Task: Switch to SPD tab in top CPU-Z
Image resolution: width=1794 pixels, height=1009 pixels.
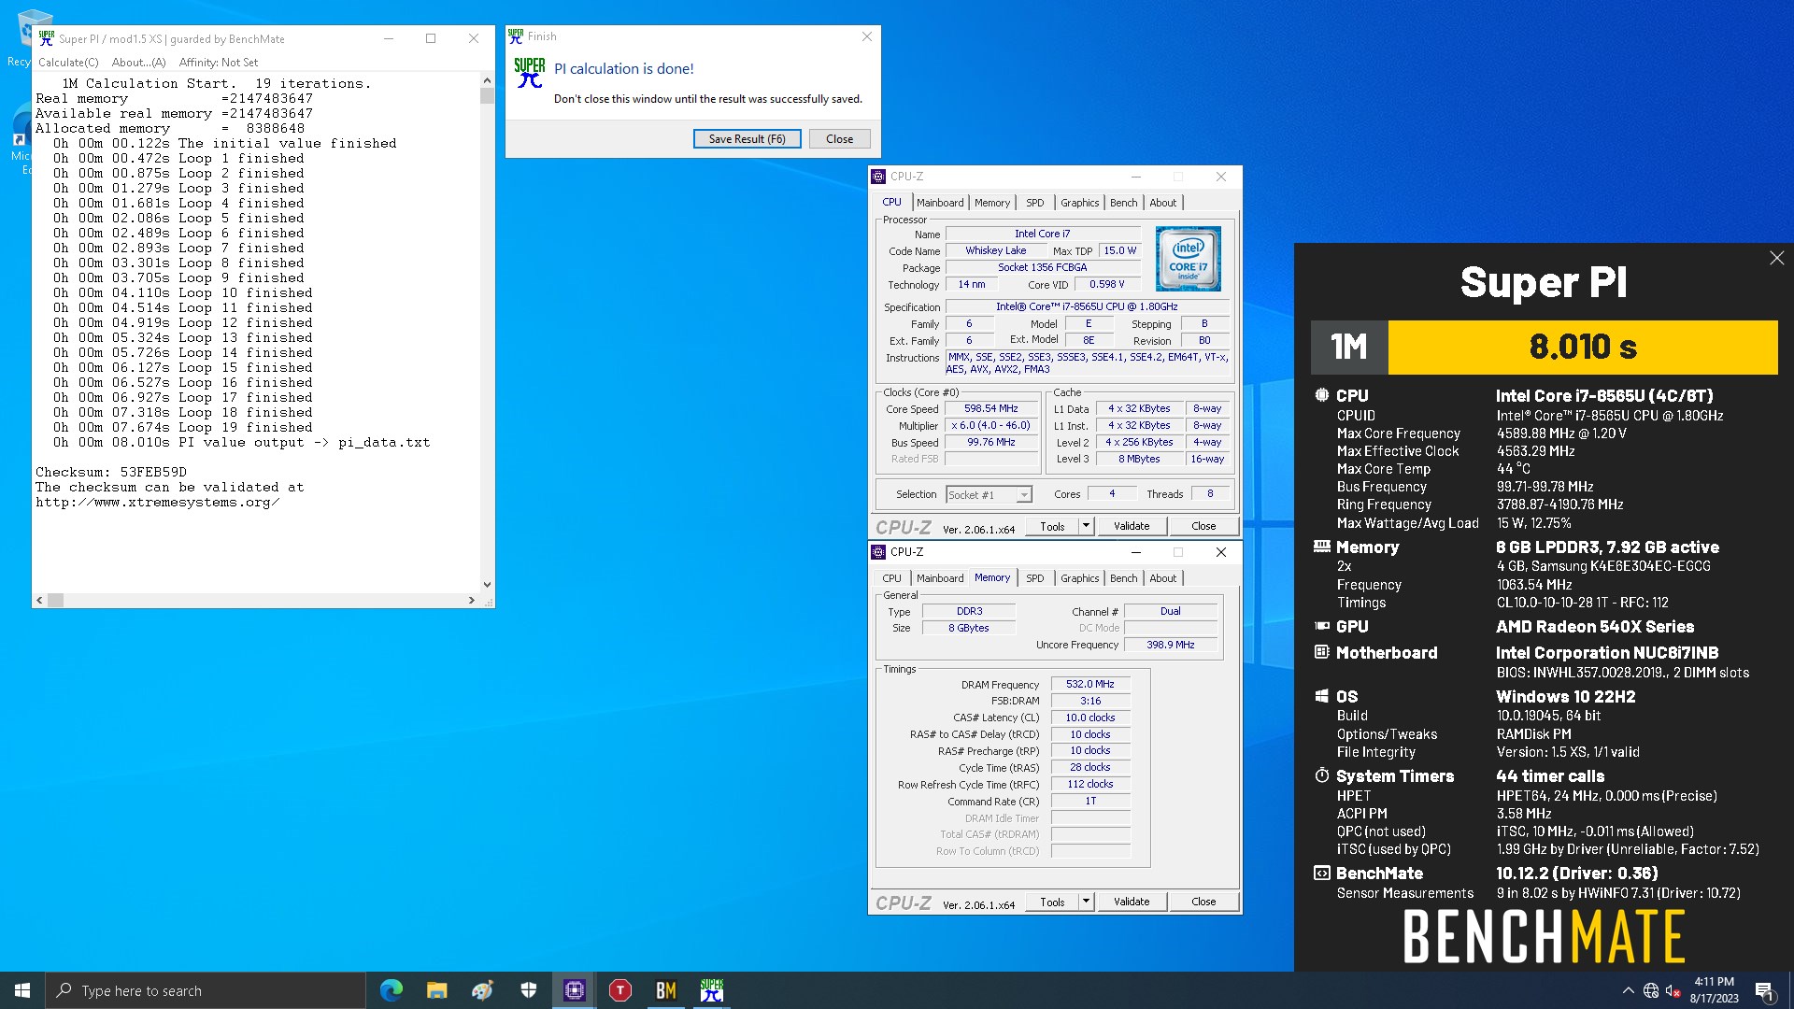Action: point(1034,203)
